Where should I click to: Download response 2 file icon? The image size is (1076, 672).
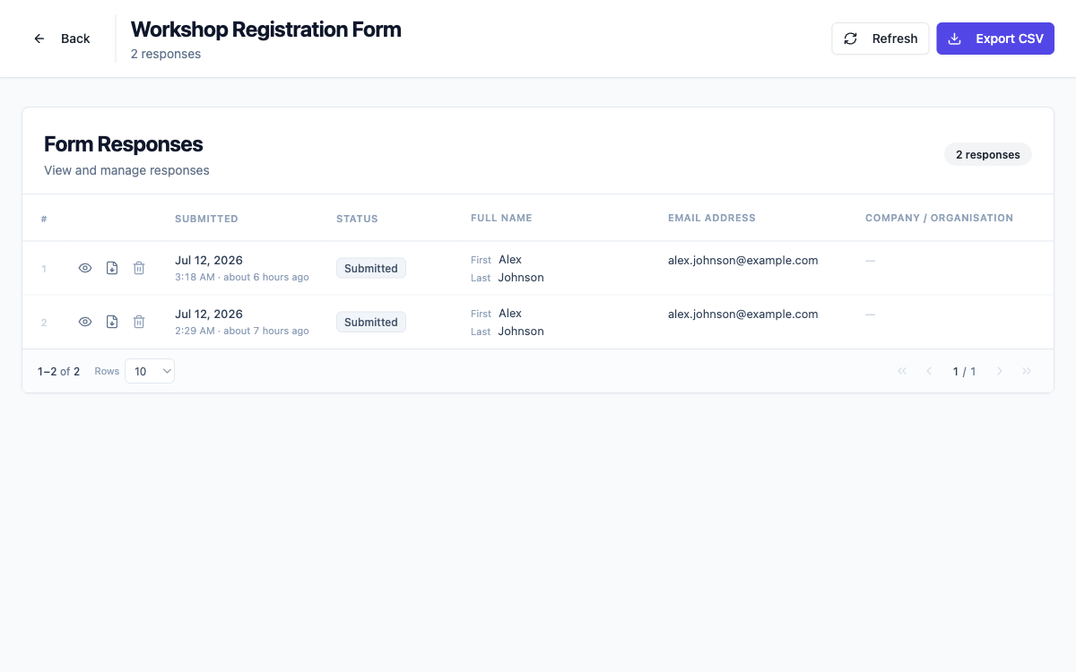112,322
